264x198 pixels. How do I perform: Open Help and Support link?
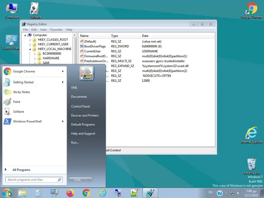pyautogui.click(x=83, y=134)
